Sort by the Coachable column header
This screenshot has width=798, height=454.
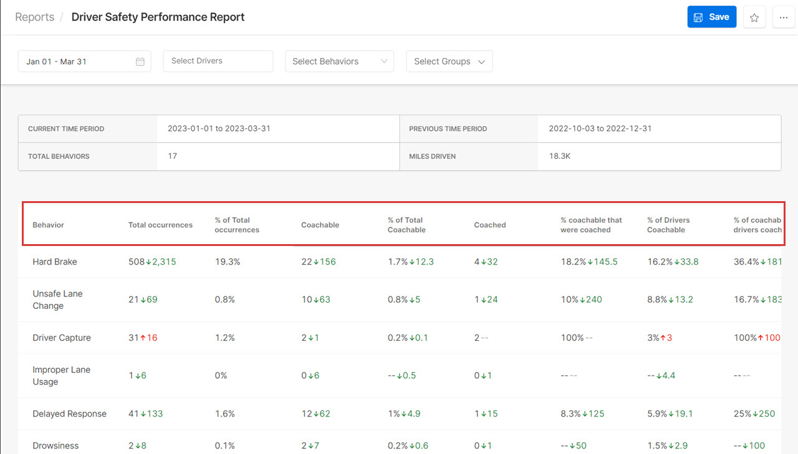(320, 224)
